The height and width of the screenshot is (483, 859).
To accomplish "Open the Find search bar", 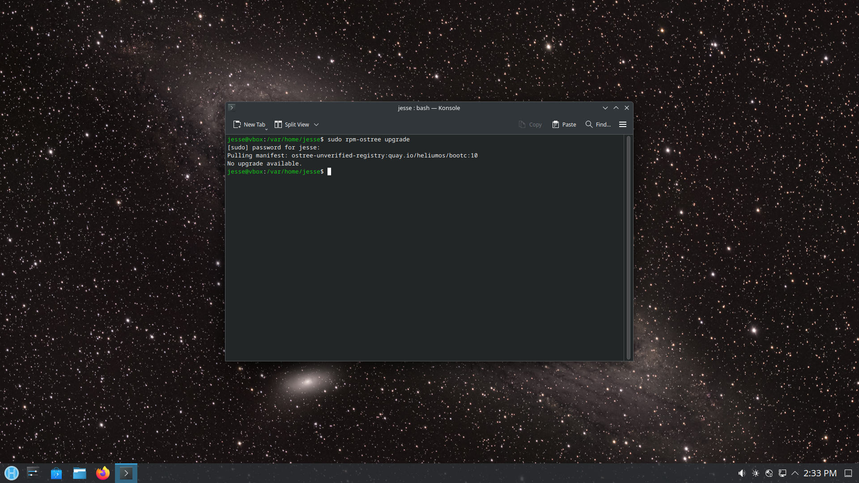I will pyautogui.click(x=598, y=125).
